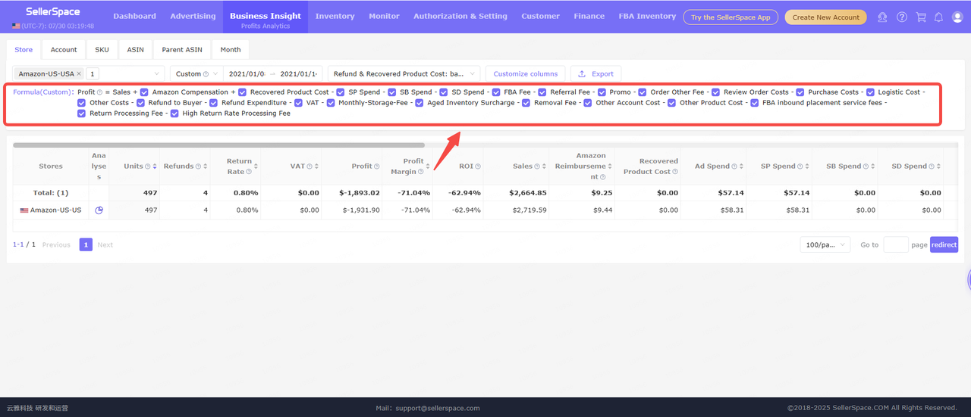Image resolution: width=971 pixels, height=417 pixels.
Task: Open the user profile avatar icon
Action: [957, 17]
